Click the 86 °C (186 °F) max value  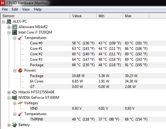[136, 49]
